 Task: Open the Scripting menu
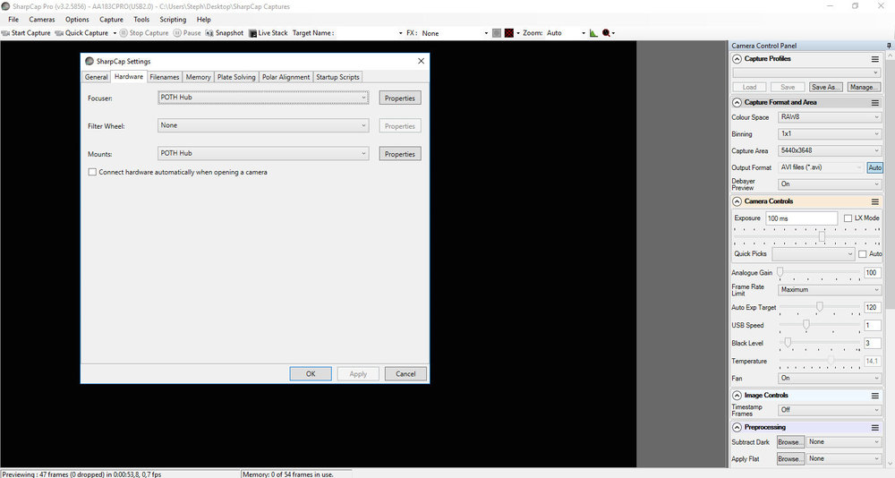pos(173,20)
